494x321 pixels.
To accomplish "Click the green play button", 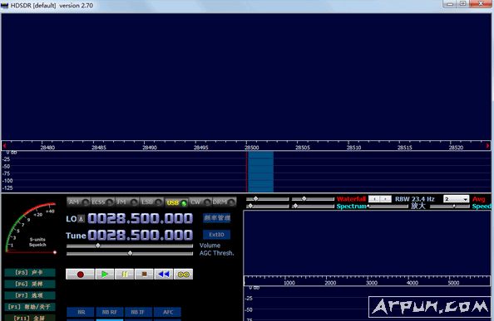I will pos(104,275).
